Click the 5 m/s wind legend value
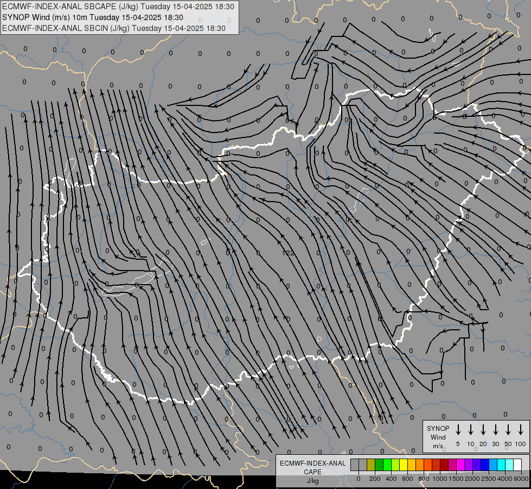The image size is (531, 489). 458,444
